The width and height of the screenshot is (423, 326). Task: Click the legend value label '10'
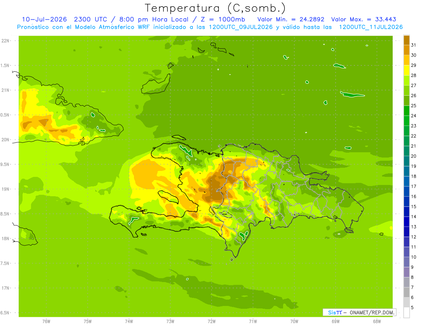click(x=413, y=257)
